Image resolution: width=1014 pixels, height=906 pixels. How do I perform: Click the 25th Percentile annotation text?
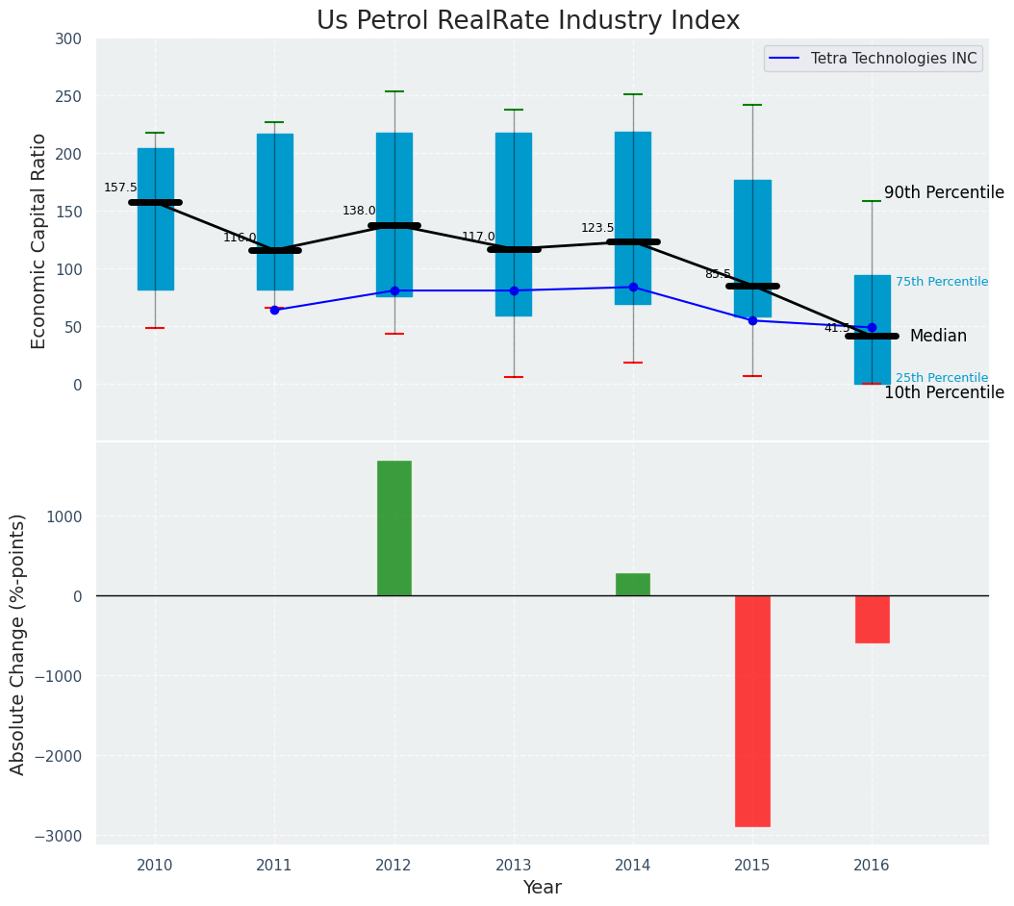[941, 378]
